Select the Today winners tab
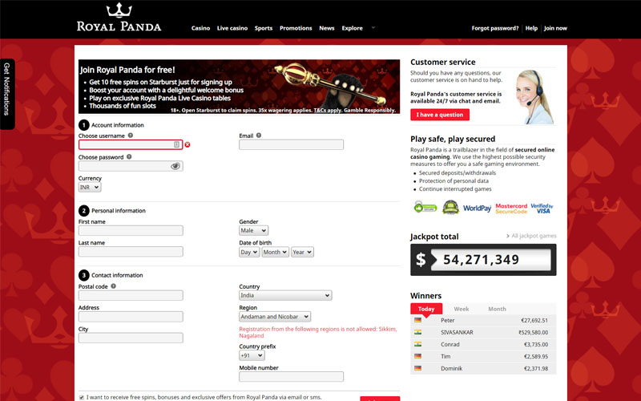 (x=426, y=309)
